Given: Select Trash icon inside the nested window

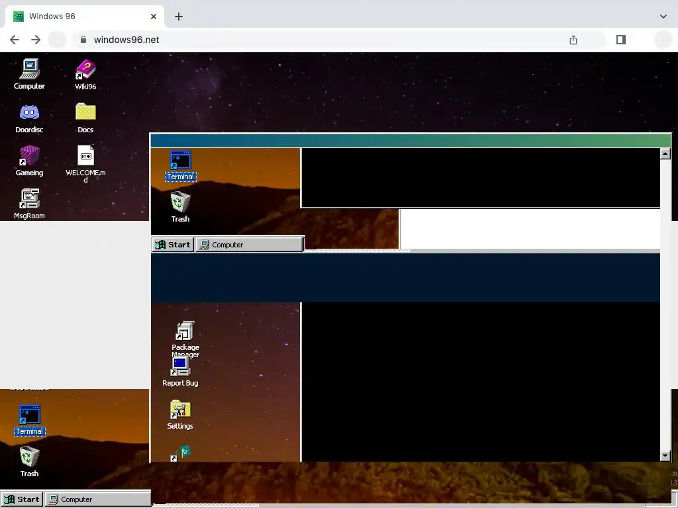Looking at the screenshot, I should coord(180,207).
